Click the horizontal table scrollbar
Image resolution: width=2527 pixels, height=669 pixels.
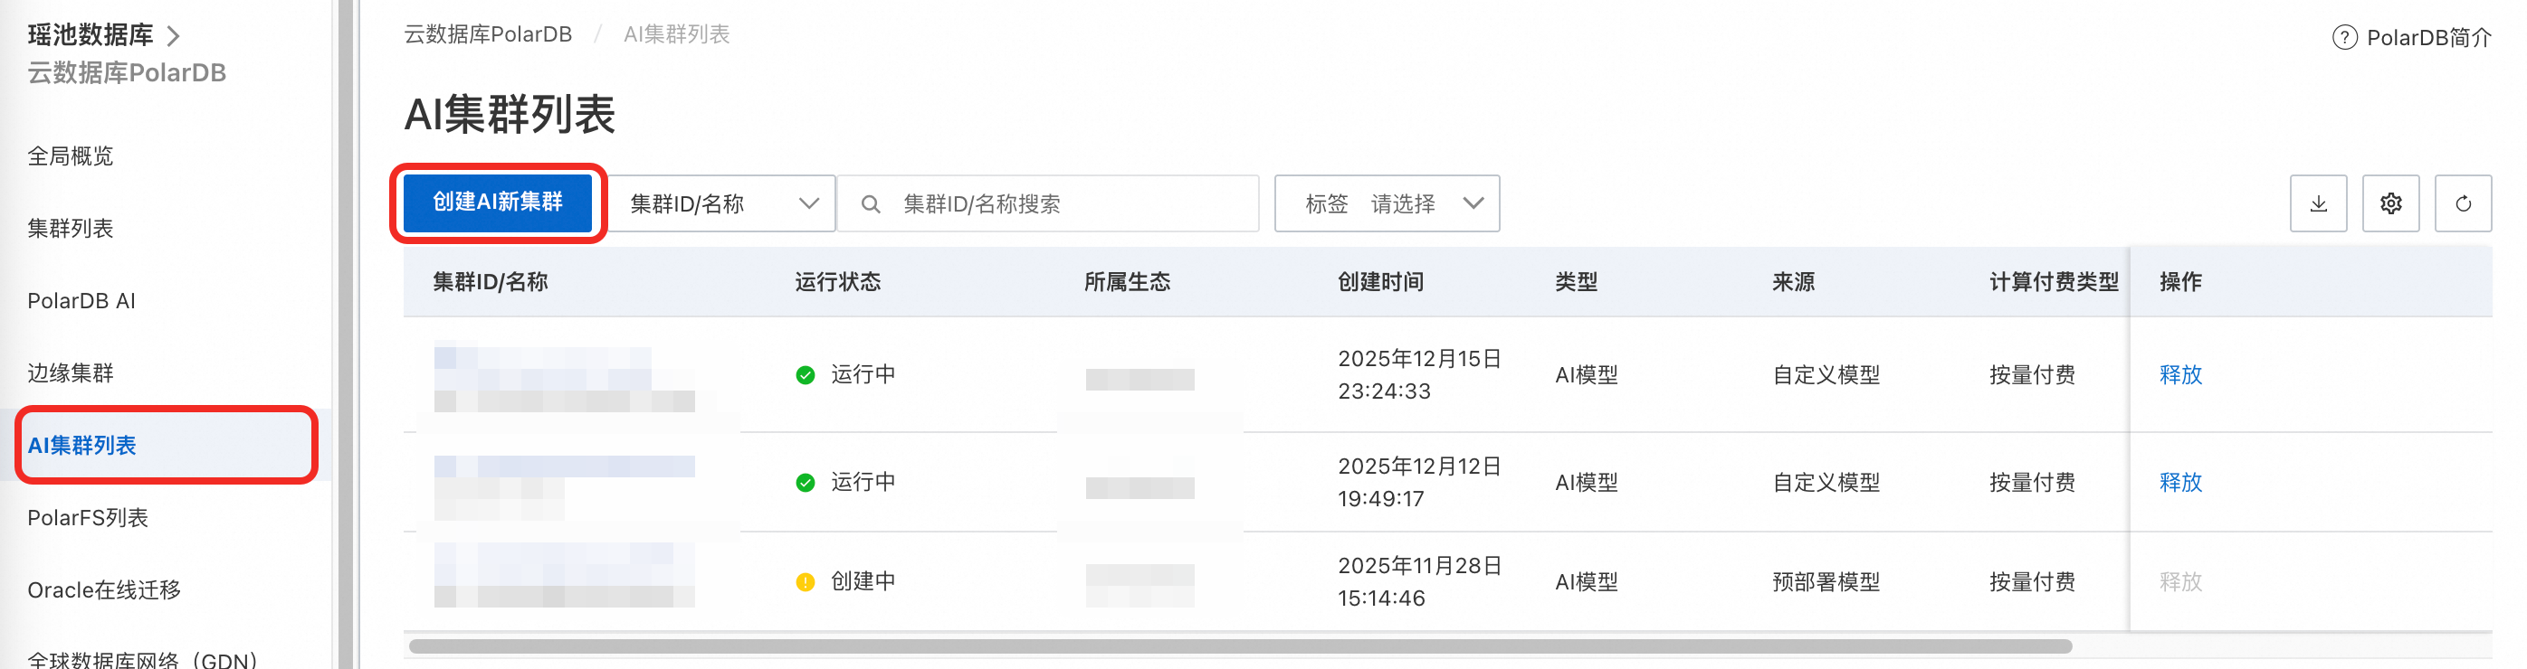(1240, 646)
